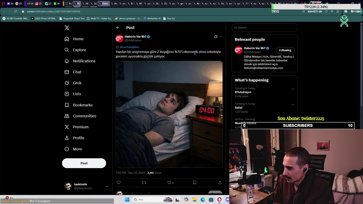Open Chat from sidebar
Screen dimensions: 363x204
pos(73,72)
